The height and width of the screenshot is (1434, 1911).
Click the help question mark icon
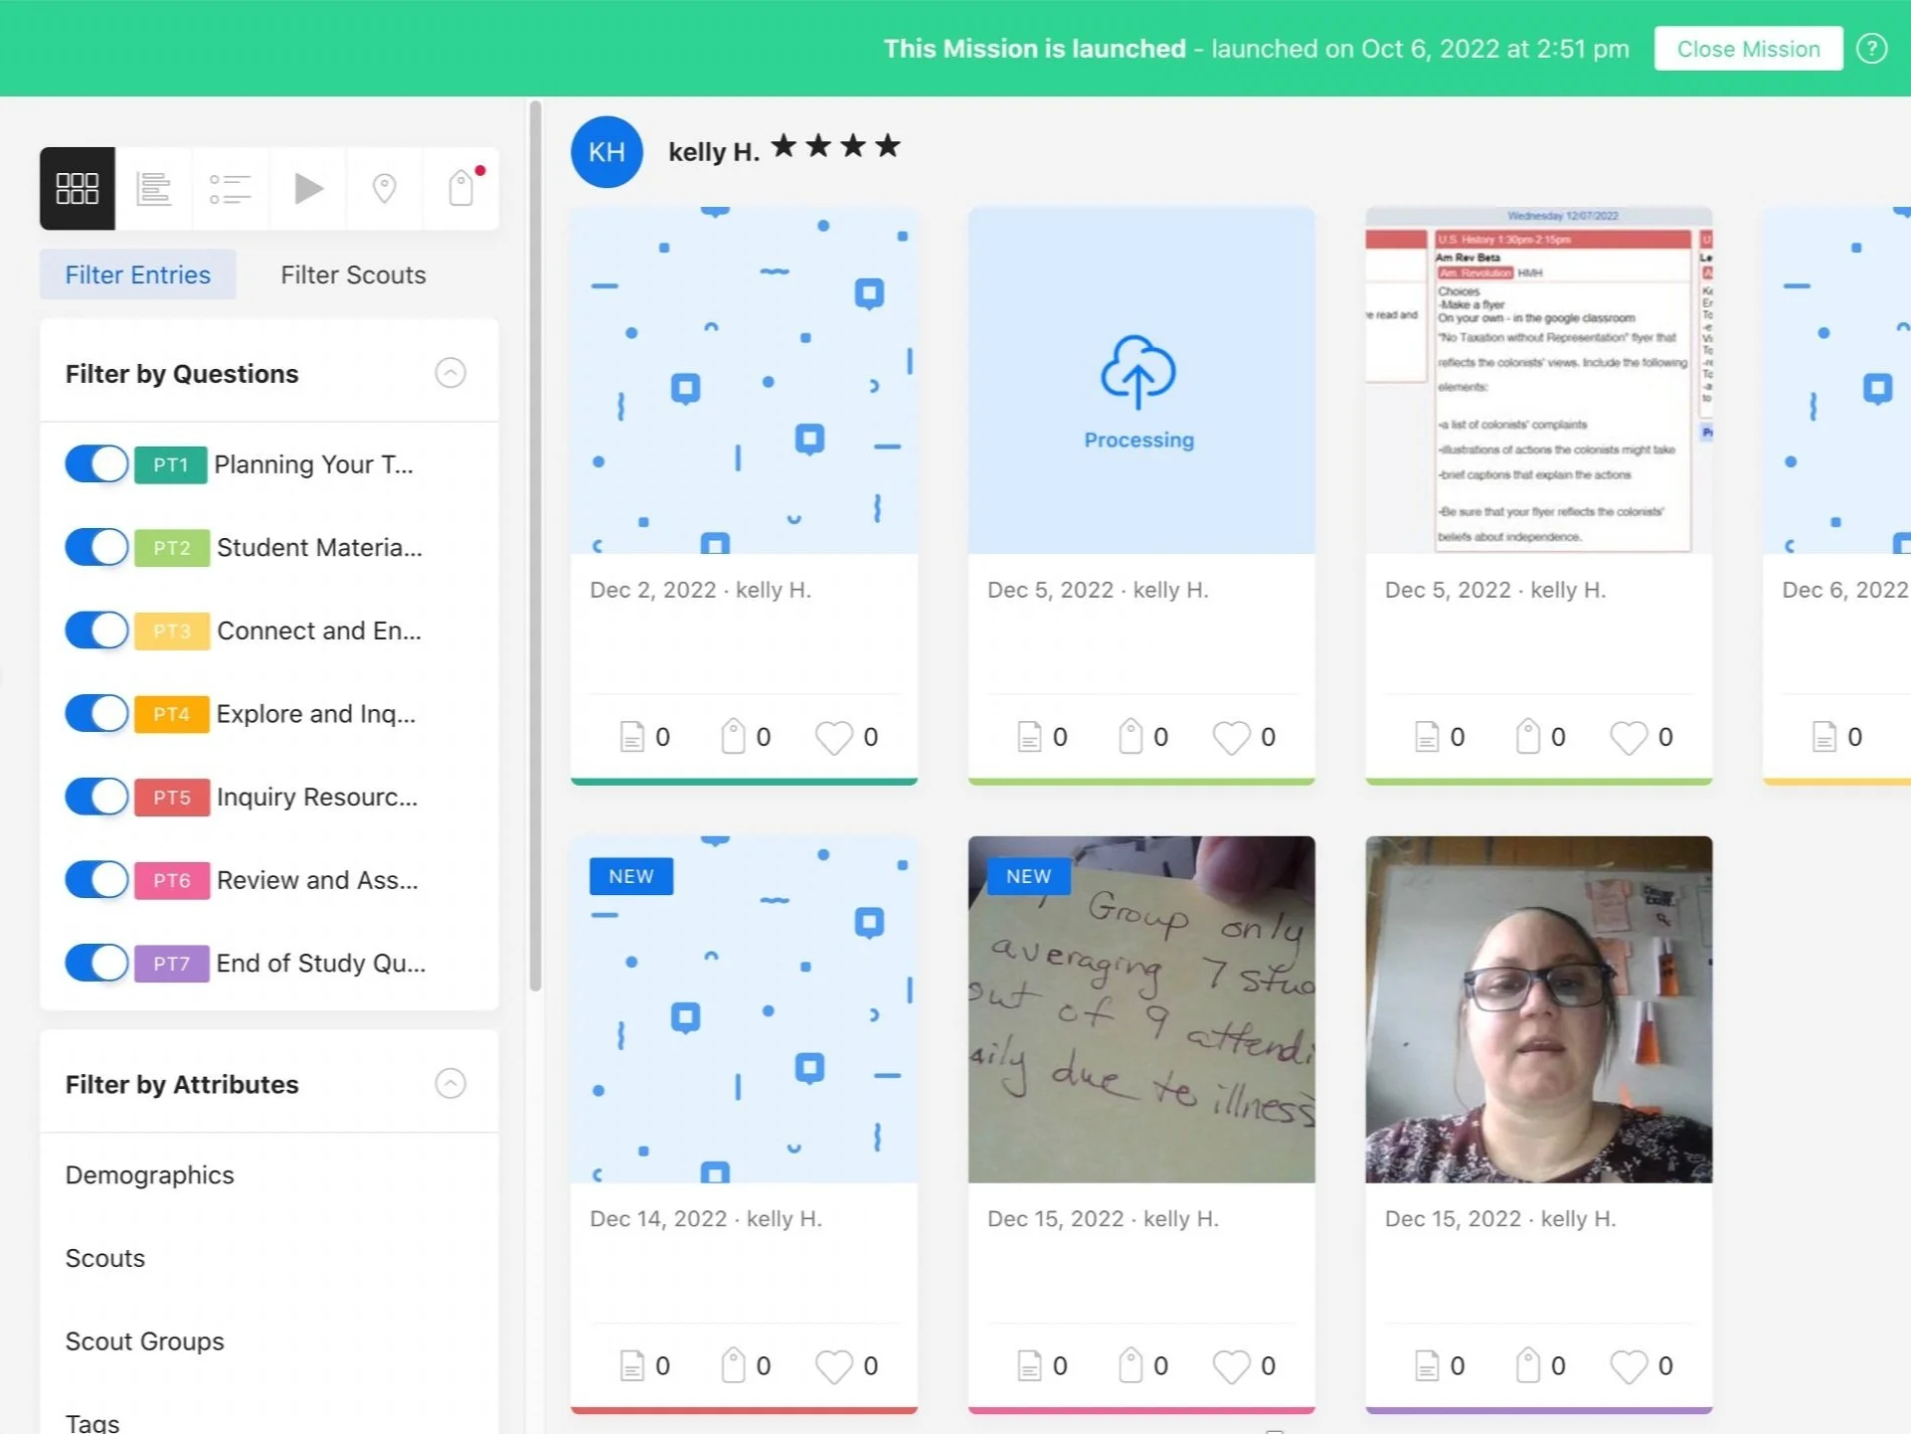(x=1871, y=49)
